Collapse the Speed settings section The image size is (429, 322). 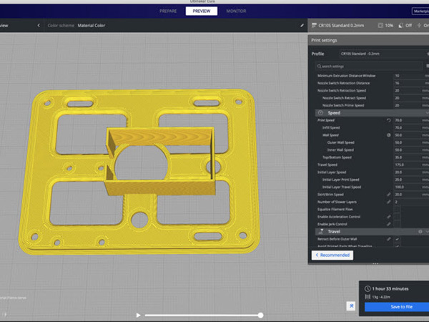(x=334, y=112)
